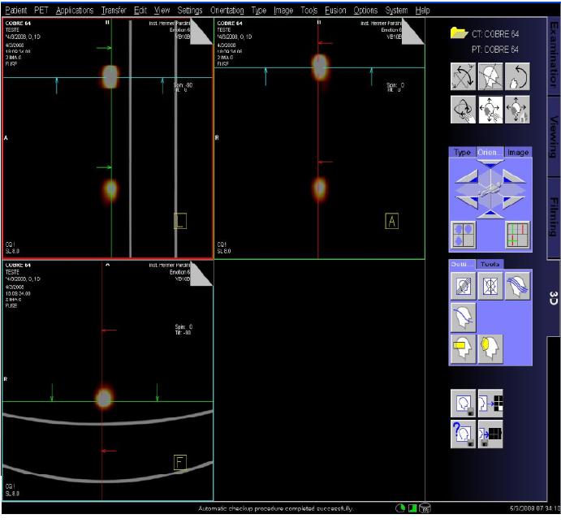Switch to the Type tab
Image resolution: width=561 pixels, height=527 pixels.
tap(463, 152)
